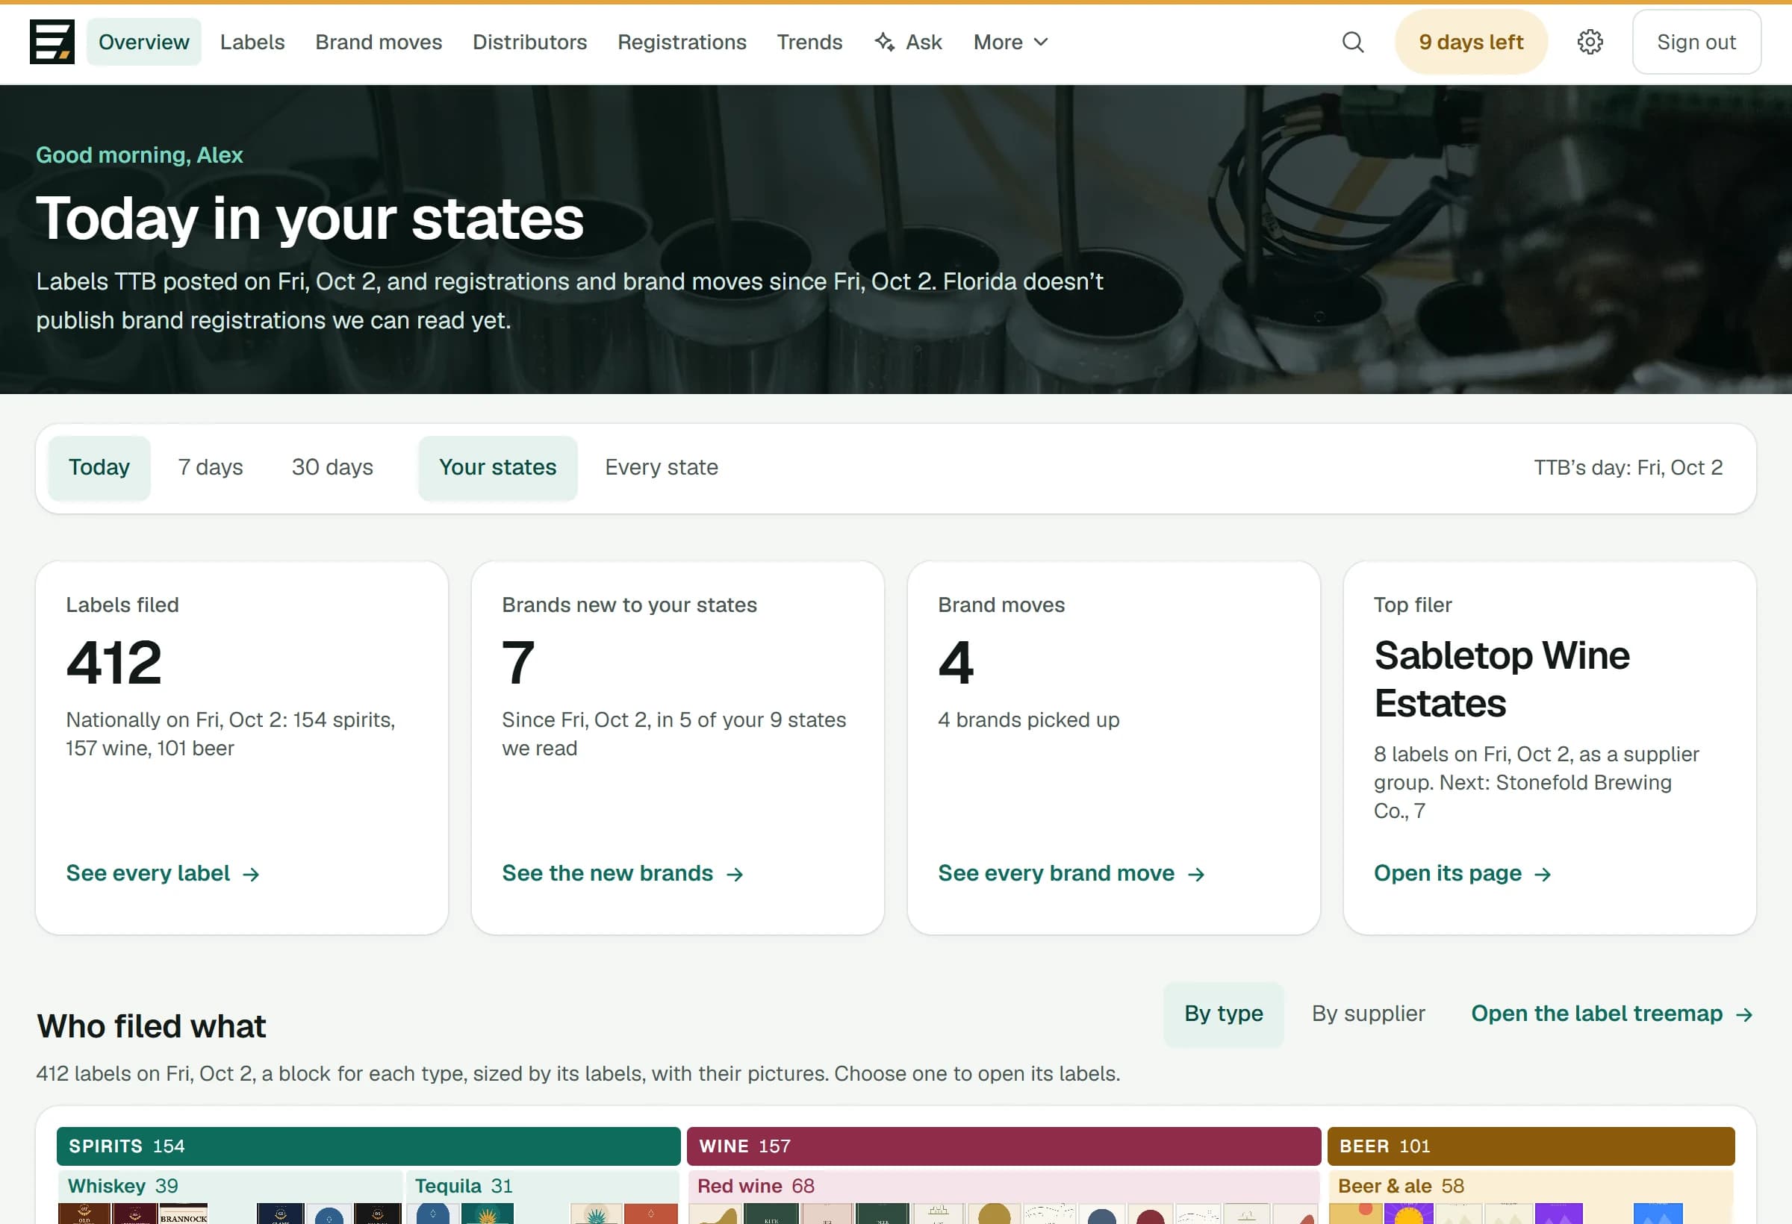The width and height of the screenshot is (1792, 1224).
Task: Open the Tequila 31 block
Action: coord(543,1196)
